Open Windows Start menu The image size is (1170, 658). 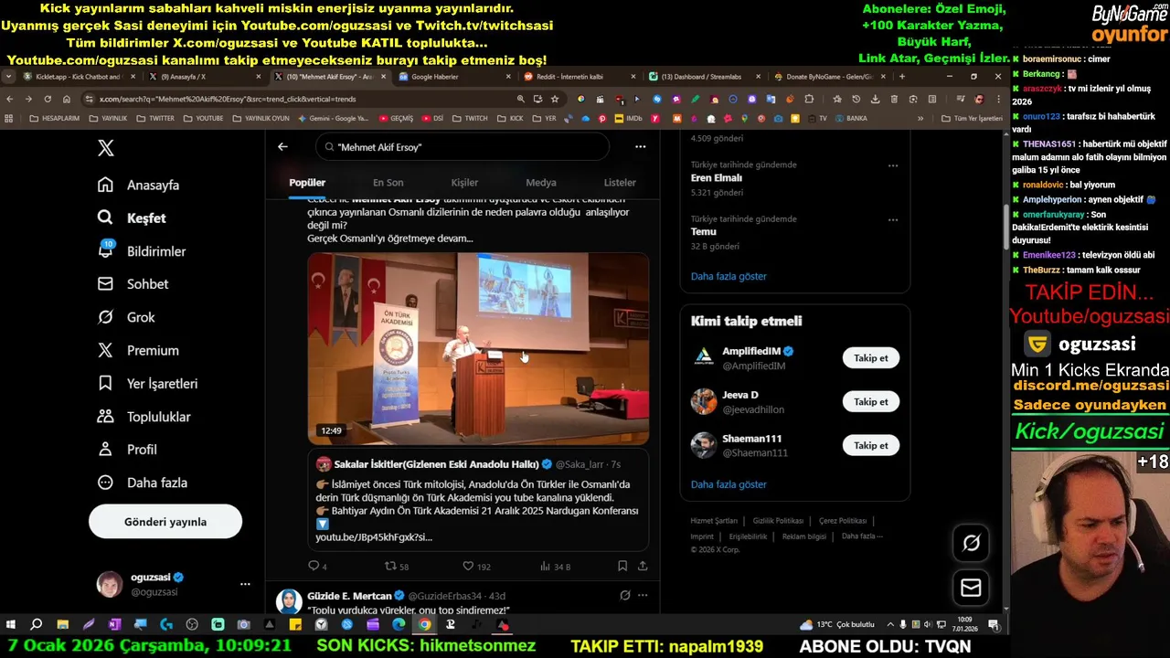[11, 624]
